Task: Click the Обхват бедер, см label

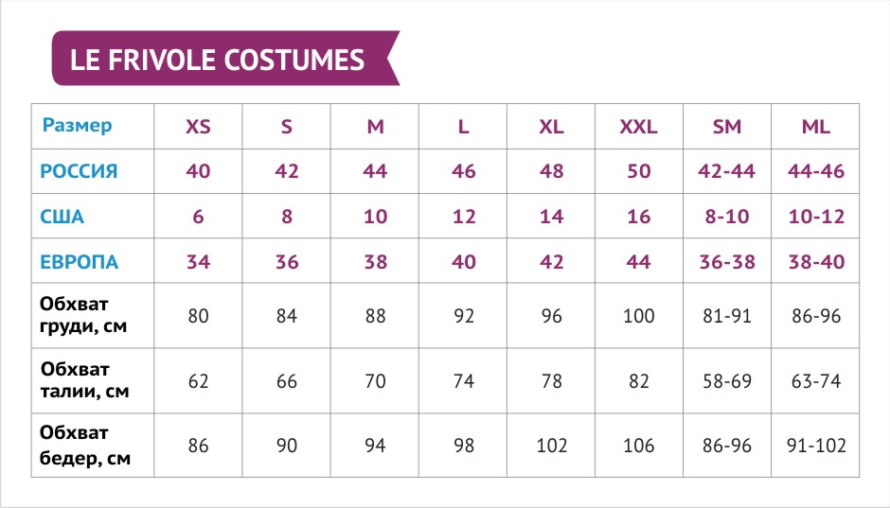Action: click(83, 445)
